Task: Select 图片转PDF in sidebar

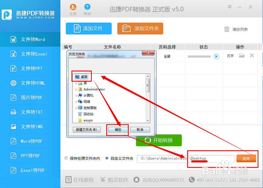Action: pyautogui.click(x=30, y=98)
